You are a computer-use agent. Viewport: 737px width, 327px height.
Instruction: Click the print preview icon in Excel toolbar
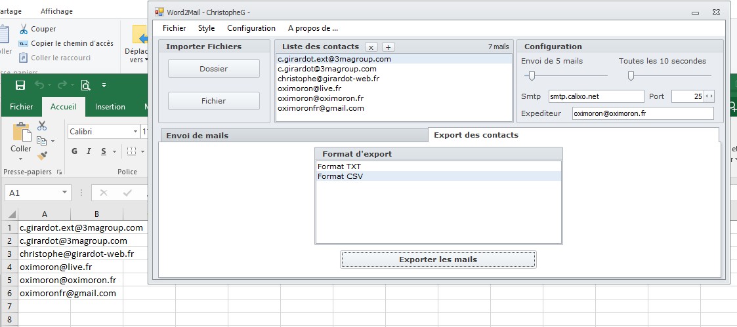tap(85, 85)
